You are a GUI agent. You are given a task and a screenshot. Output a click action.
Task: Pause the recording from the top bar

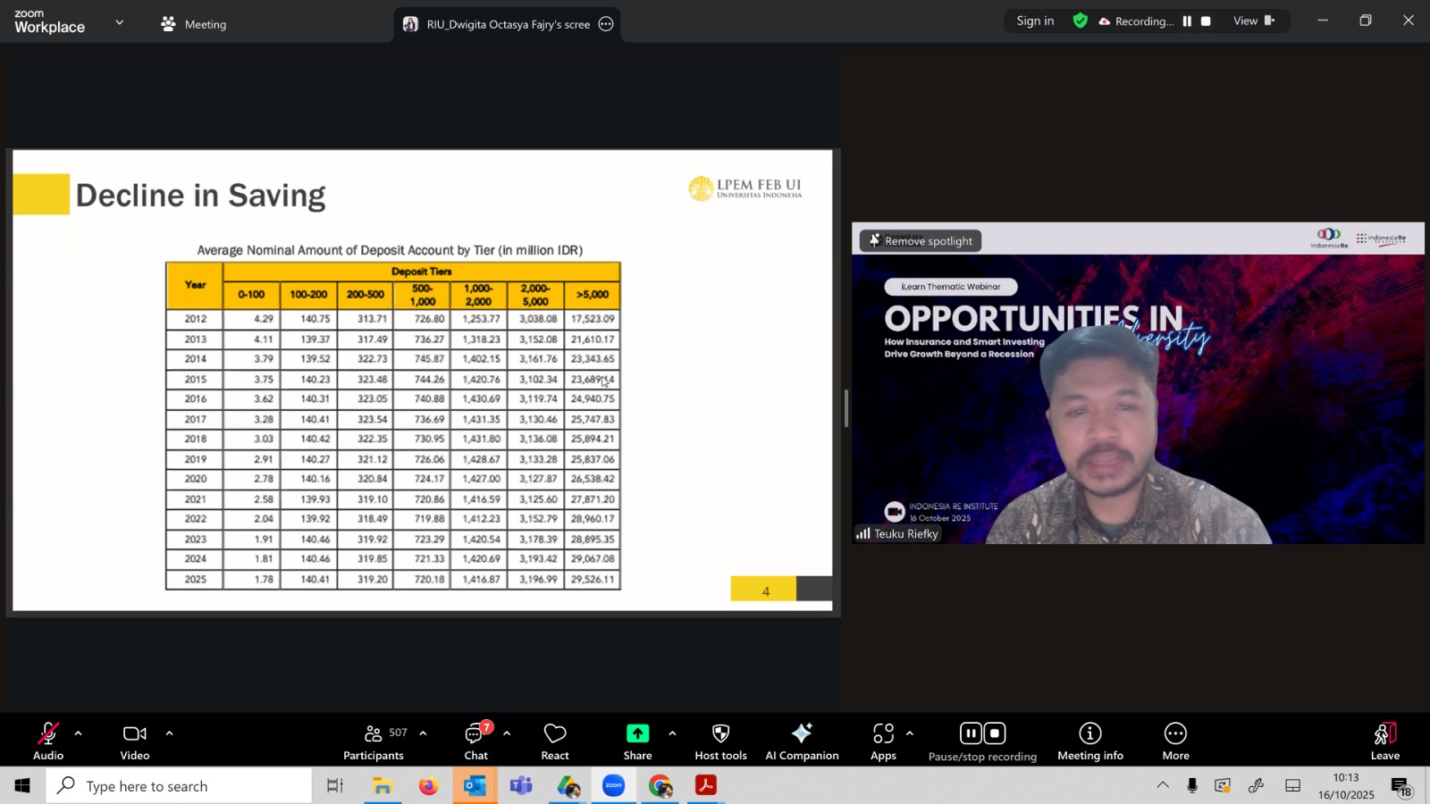tap(1187, 21)
